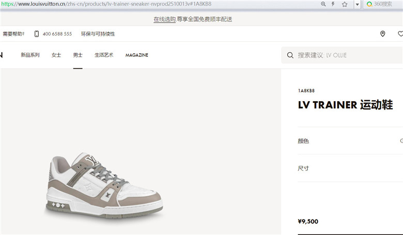Click the browser zoom magnifier icon
The width and height of the screenshot is (403, 235).
click(323, 4)
